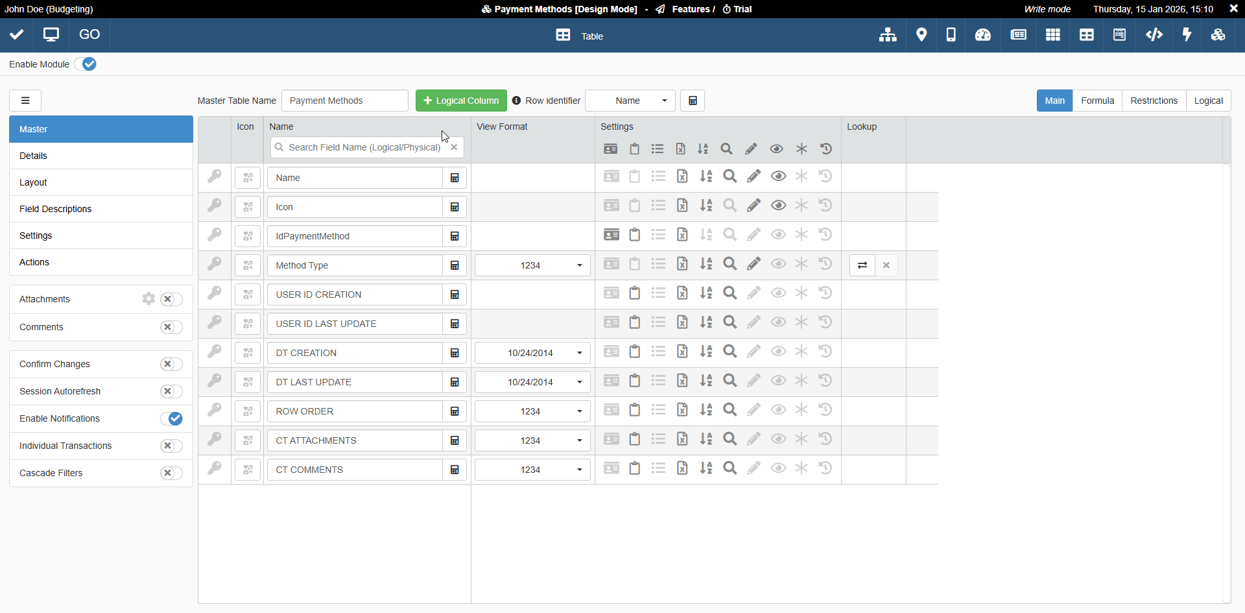Disable the Enable Notifications toggle
1245x613 pixels.
coord(171,418)
